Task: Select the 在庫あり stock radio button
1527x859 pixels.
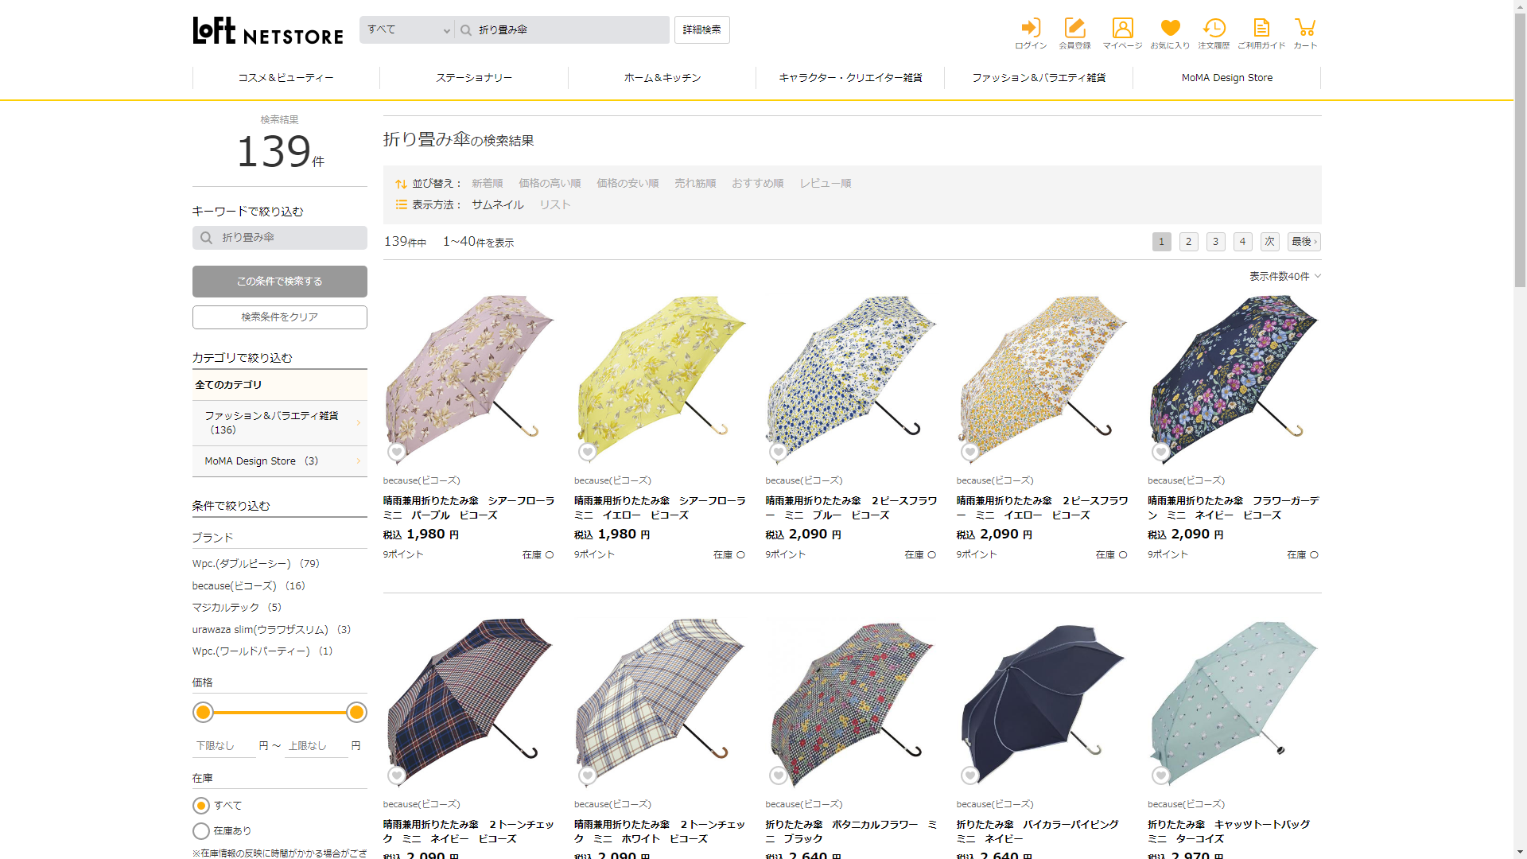Action: coord(201,831)
